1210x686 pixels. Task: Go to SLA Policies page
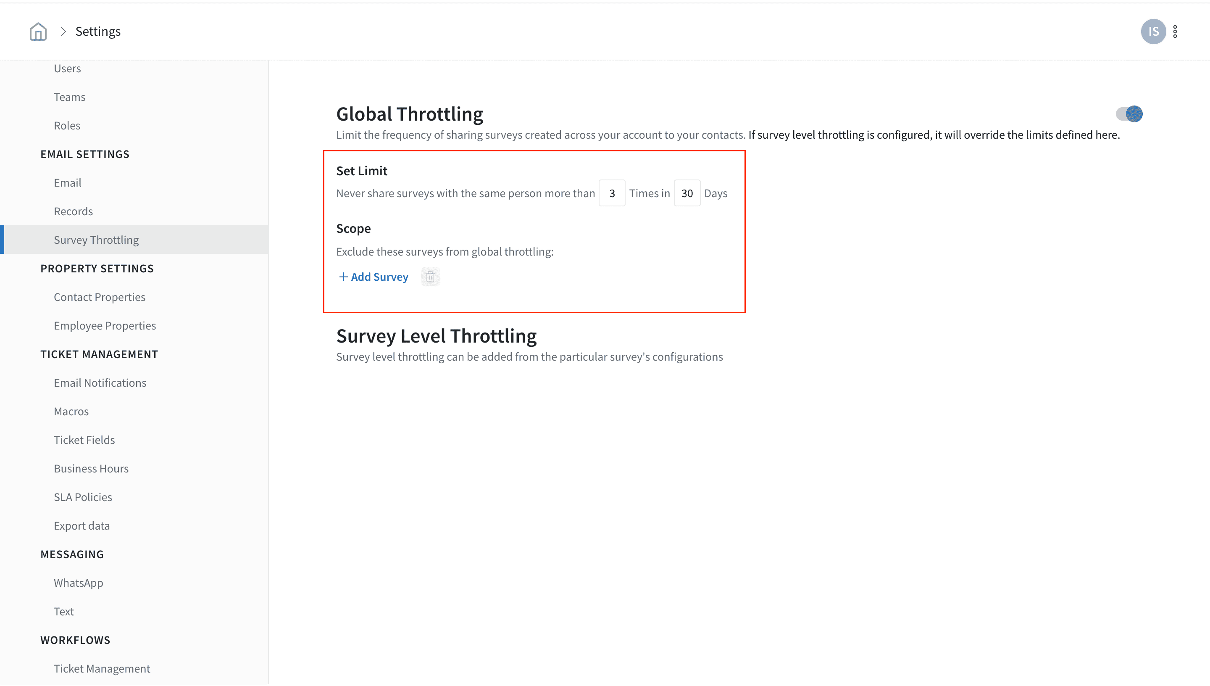(x=83, y=497)
